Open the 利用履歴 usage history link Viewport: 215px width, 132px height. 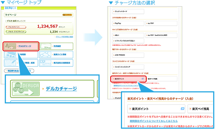57,46
